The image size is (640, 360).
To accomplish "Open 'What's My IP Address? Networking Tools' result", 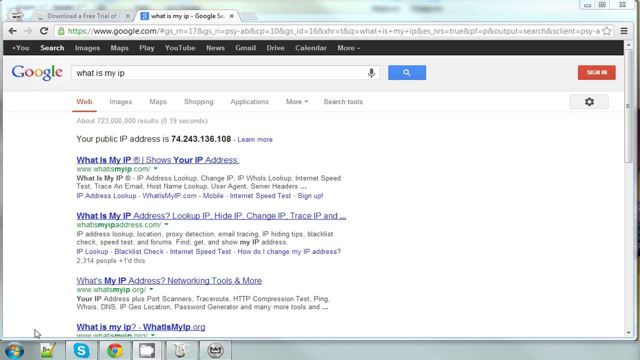I will pos(169,280).
